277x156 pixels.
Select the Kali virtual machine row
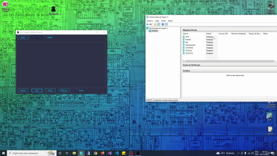229,42
